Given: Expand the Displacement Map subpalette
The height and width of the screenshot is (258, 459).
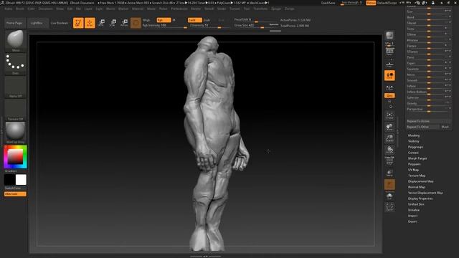Looking at the screenshot, I should (x=421, y=181).
